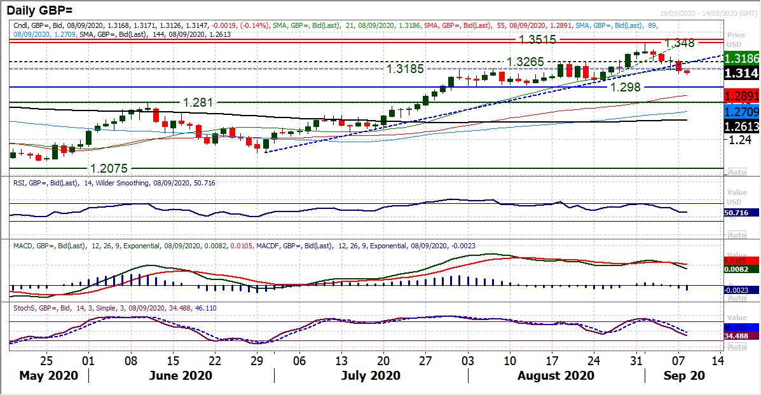The image size is (761, 395).
Task: Click the green 1.3186 SMA price tag
Action: pyautogui.click(x=741, y=58)
